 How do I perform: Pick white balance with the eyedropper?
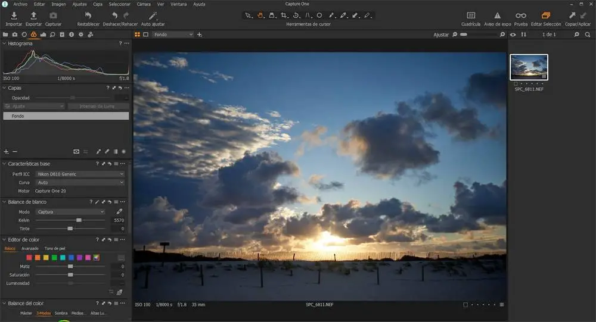pos(119,212)
